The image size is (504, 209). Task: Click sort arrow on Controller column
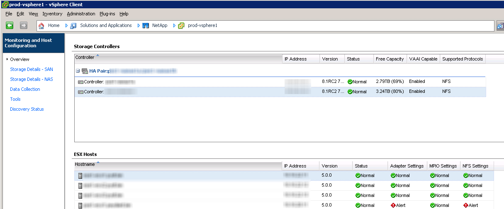click(x=98, y=56)
